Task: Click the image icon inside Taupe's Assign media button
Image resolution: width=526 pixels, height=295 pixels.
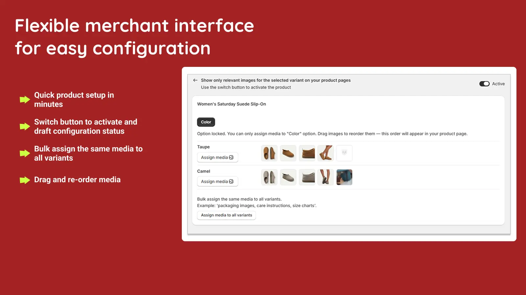Action: click(232, 158)
